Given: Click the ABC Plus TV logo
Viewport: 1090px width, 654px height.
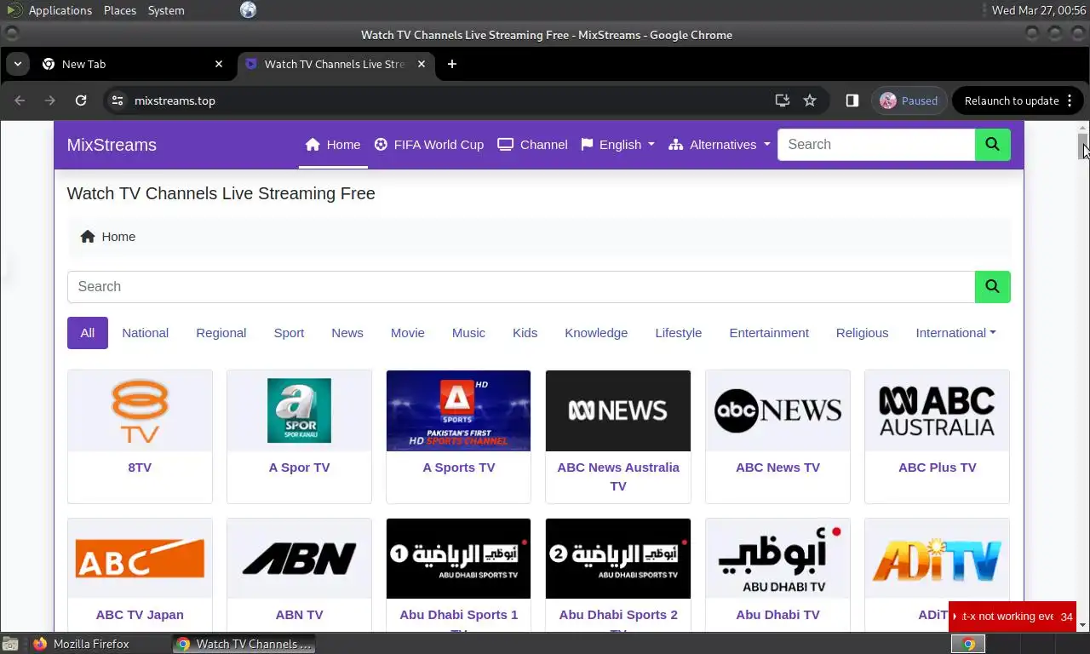Looking at the screenshot, I should (x=937, y=410).
